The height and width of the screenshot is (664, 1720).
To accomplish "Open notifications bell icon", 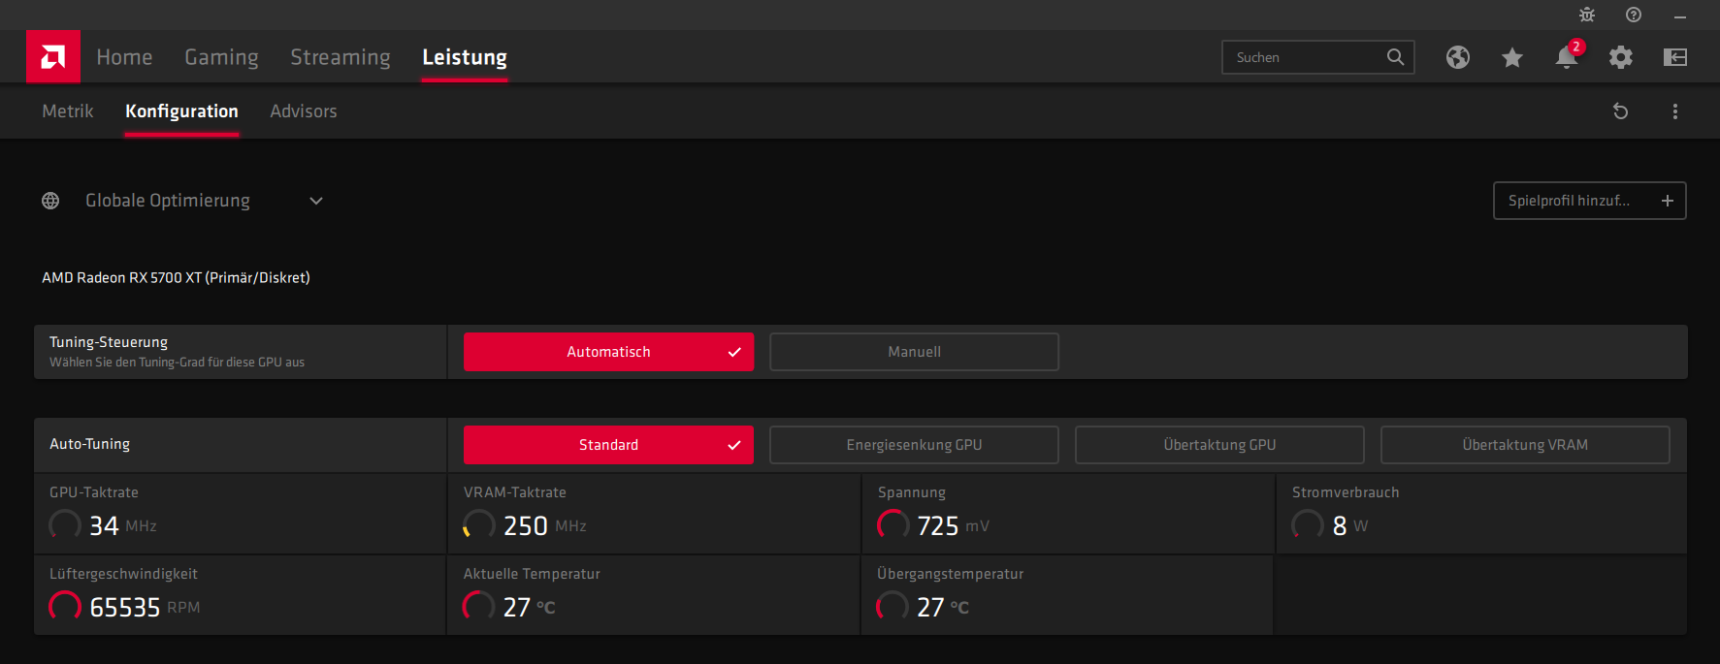I will pos(1567,57).
